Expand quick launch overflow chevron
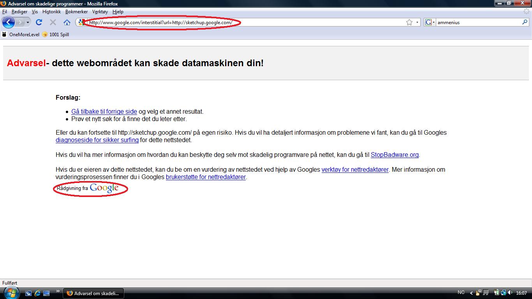The height and width of the screenshot is (299, 532). click(58, 291)
